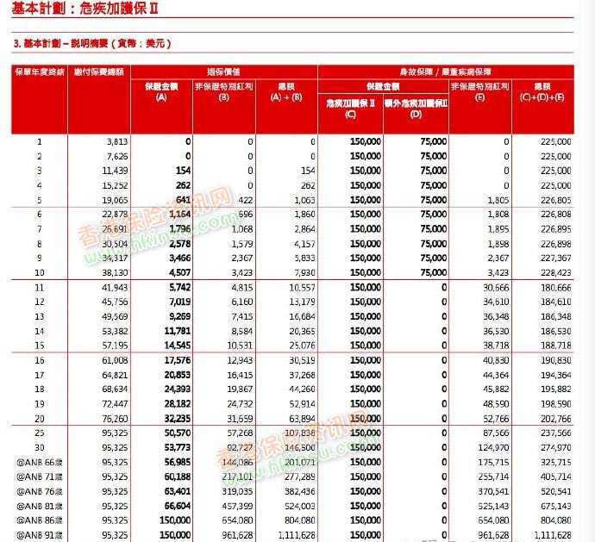The width and height of the screenshot is (595, 542).
Task: Select the '57,195' premium total cell
Action: click(115, 346)
